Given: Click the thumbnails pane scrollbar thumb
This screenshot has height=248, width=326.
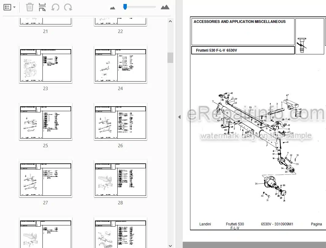Looking at the screenshot, I should pos(170,58).
